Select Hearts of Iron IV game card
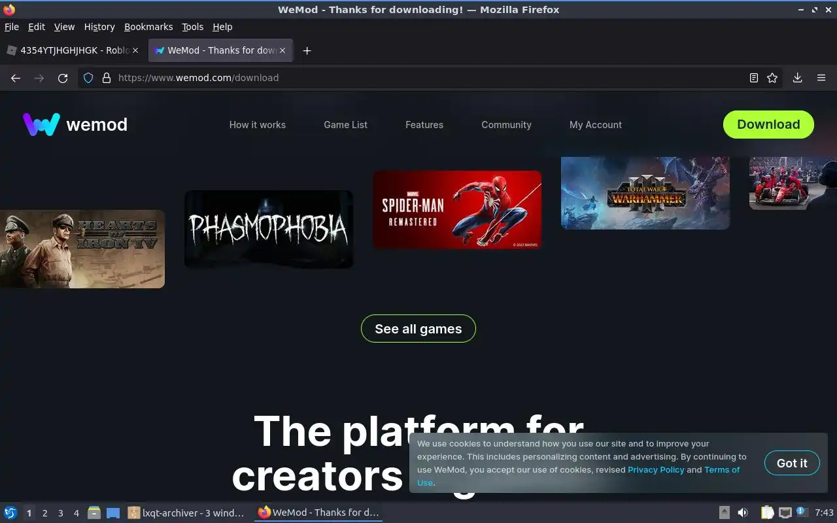Viewport: 837px width, 523px height. [x=82, y=249]
